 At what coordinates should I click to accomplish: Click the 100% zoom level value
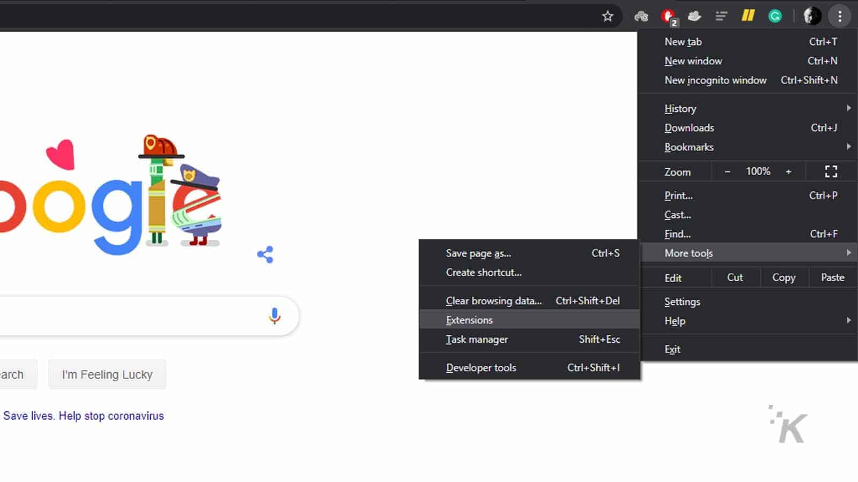[x=758, y=171]
